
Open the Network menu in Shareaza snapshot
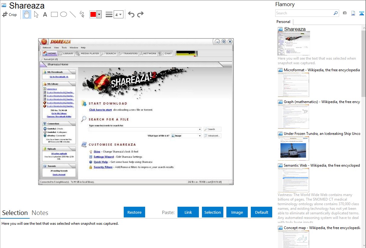click(47, 48)
